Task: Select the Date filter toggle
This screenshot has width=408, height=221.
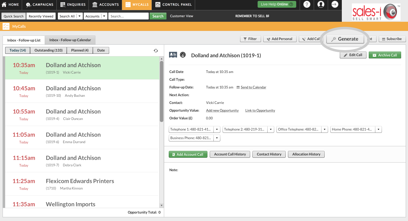Action: [101, 50]
